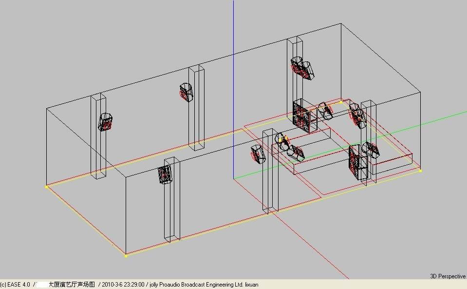The width and height of the screenshot is (467, 289).
Task: Select loudspeaker on the back wall's middle column
Action: pyautogui.click(x=187, y=92)
